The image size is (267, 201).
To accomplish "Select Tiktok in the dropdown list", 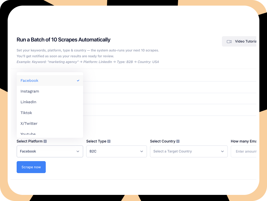I will pyautogui.click(x=26, y=113).
